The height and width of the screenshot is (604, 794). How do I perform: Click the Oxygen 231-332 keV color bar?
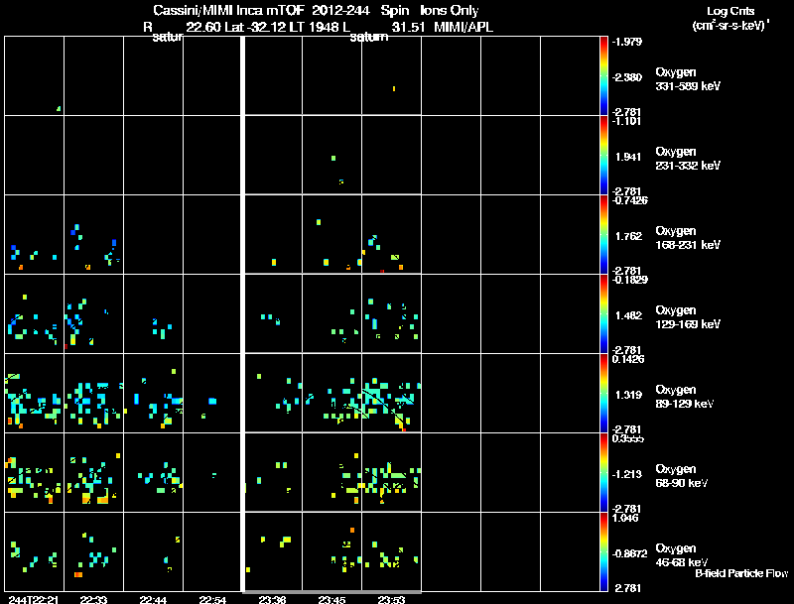[x=603, y=155]
